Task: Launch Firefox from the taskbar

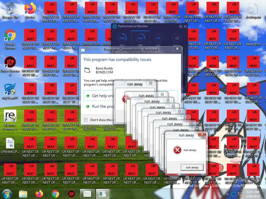Action: [x=39, y=194]
